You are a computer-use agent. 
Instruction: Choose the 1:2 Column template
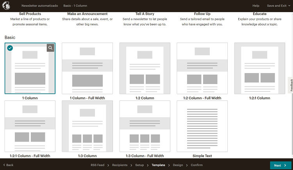pyautogui.click(x=145, y=68)
